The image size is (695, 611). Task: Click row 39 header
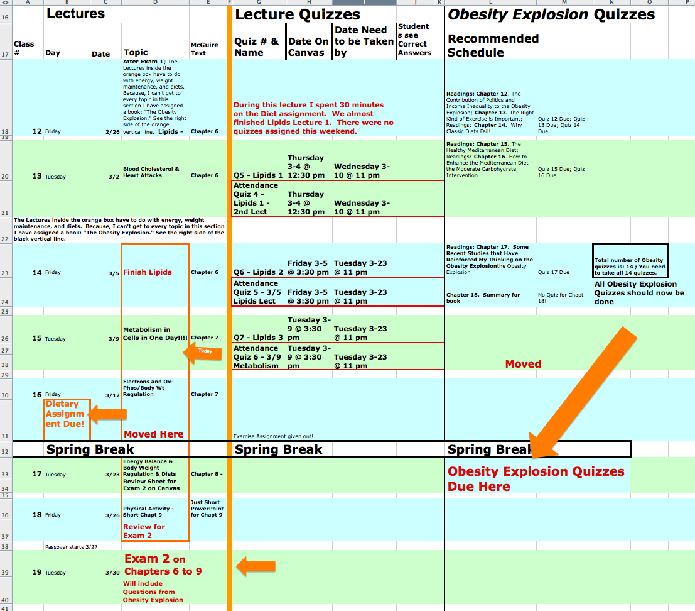[6, 573]
